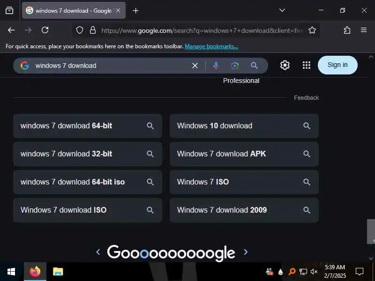
Task: Start voice search with microphone icon
Action: [216, 65]
